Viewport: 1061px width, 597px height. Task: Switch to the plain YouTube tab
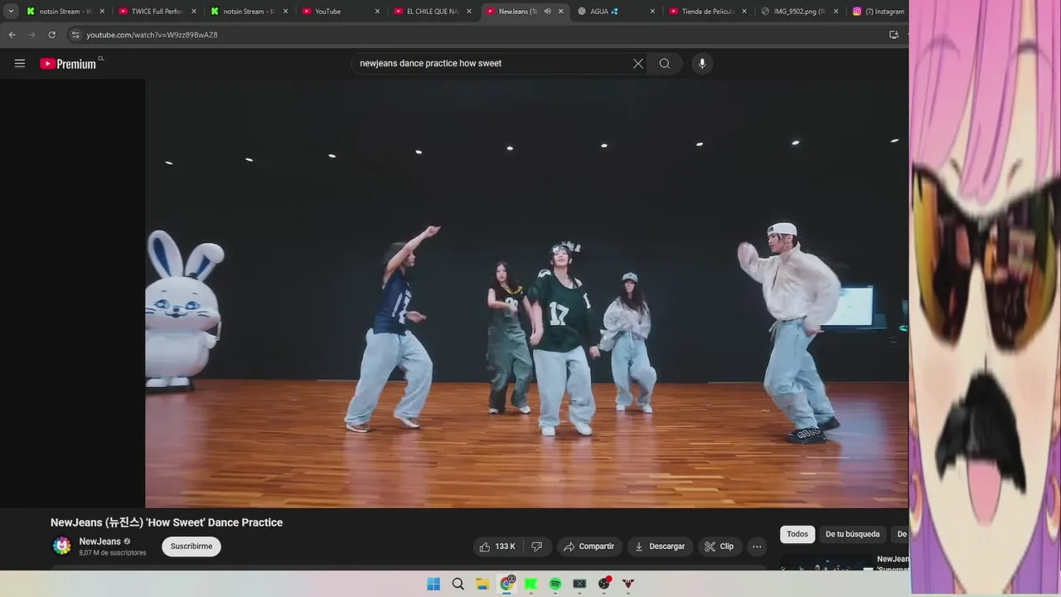[x=340, y=12]
